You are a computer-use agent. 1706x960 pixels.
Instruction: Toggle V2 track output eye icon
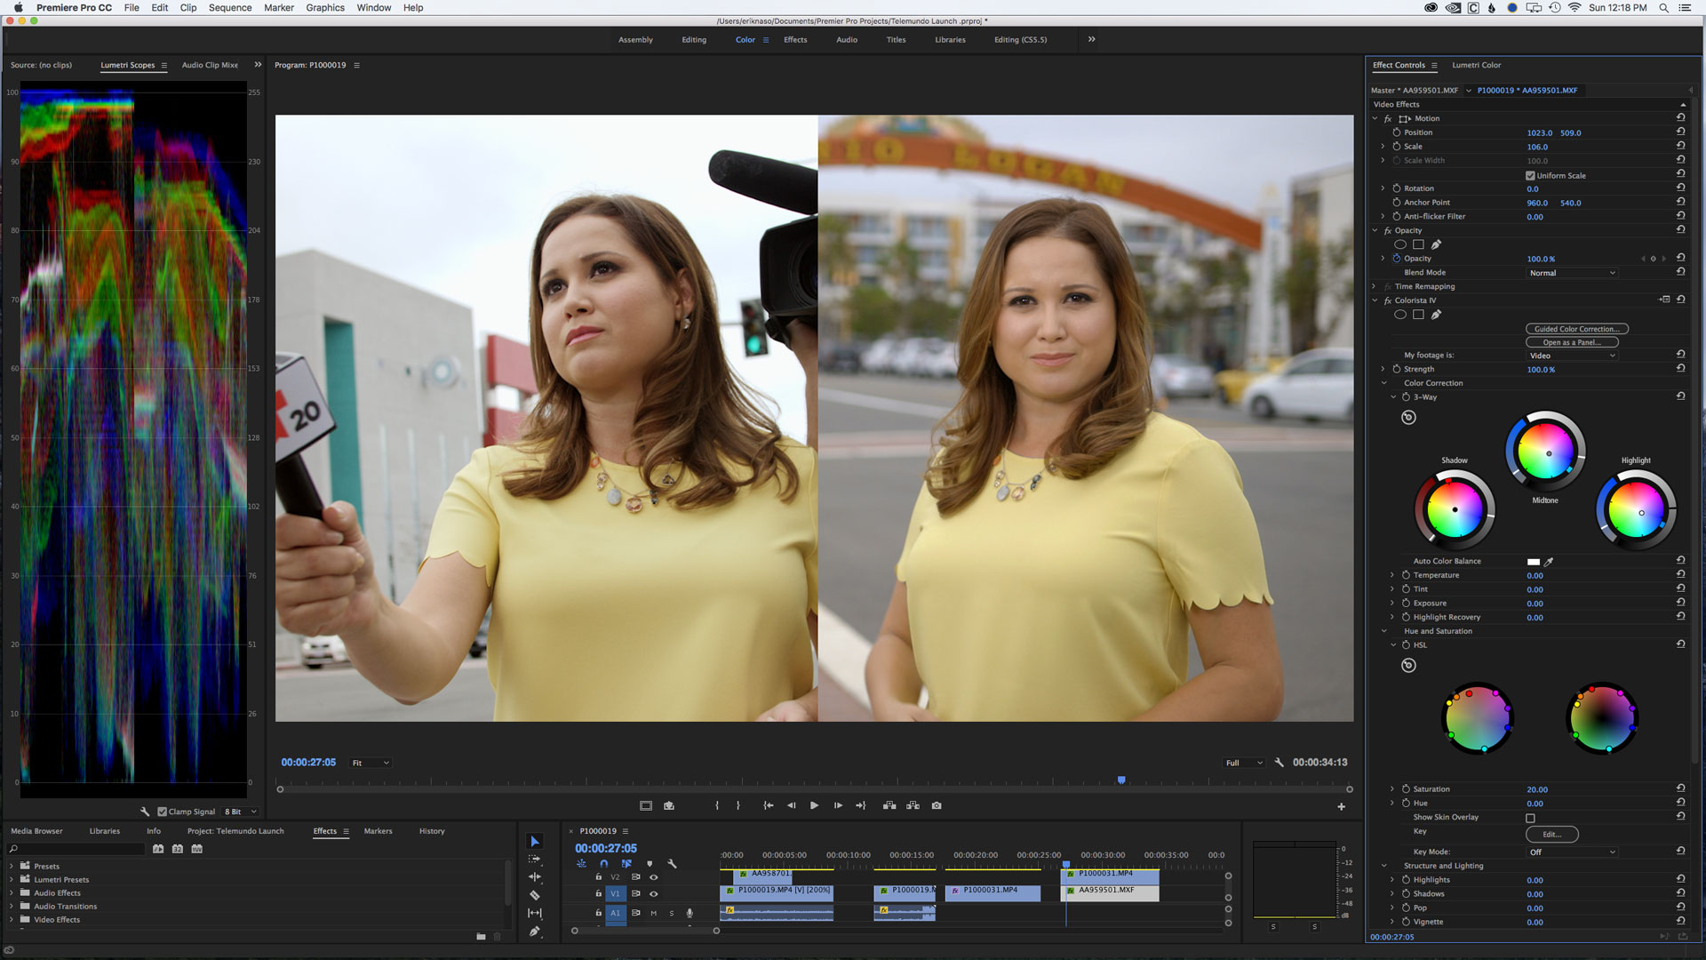pyautogui.click(x=654, y=877)
